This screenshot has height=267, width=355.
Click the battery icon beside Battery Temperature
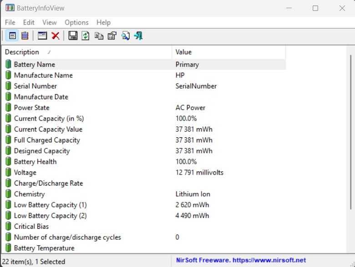pyautogui.click(x=8, y=248)
